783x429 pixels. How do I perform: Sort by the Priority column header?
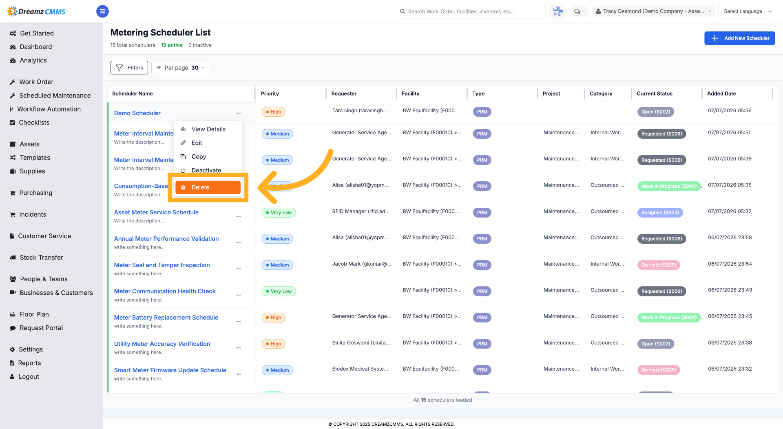(x=270, y=94)
